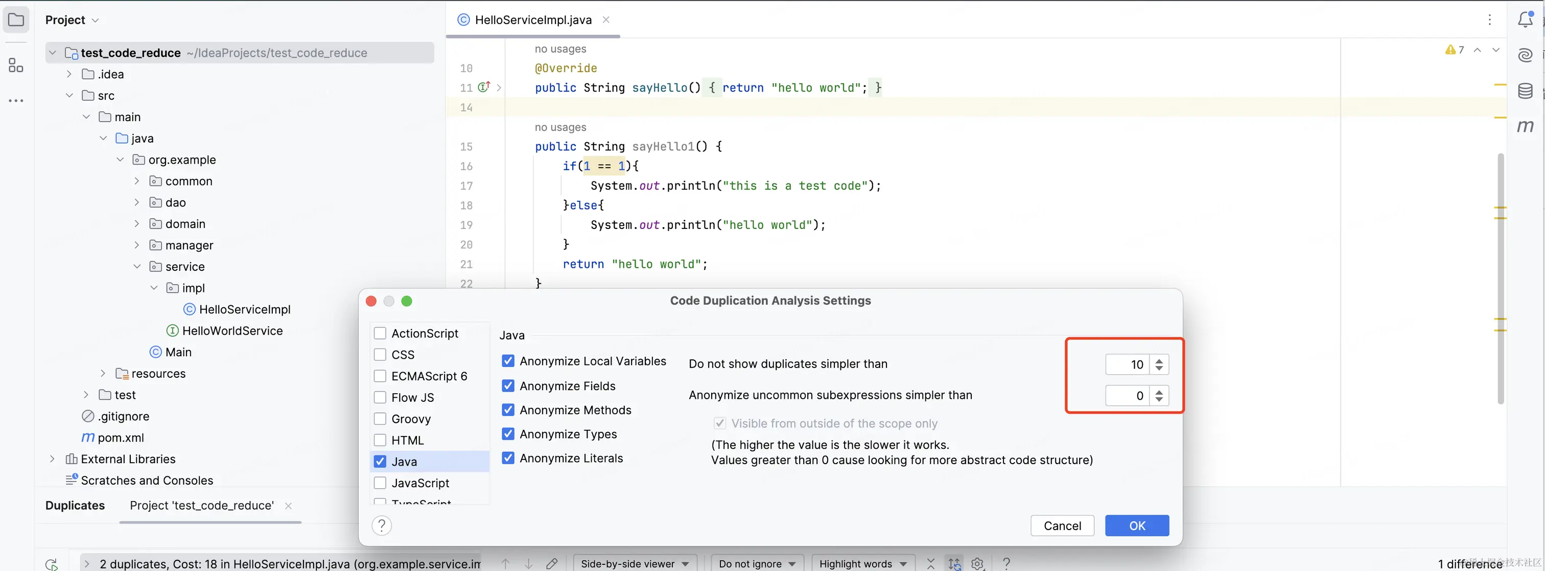Uncheck Anonymize Local Variables
Screen dimensions: 1545x571
click(508, 361)
